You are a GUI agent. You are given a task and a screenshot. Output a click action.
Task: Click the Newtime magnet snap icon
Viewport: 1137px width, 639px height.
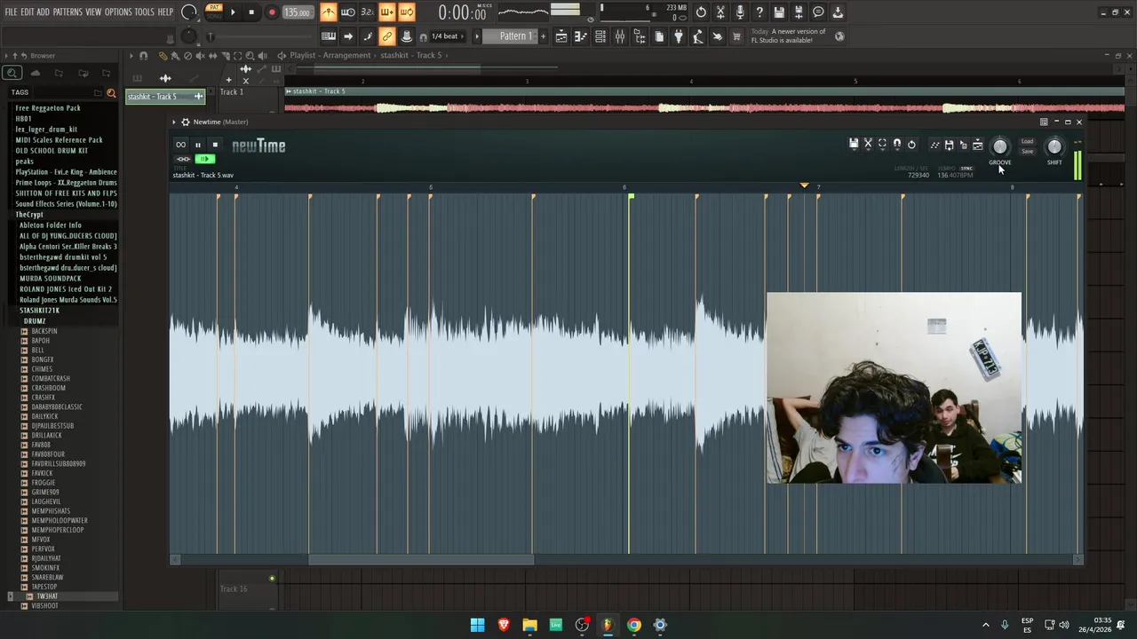[897, 145]
